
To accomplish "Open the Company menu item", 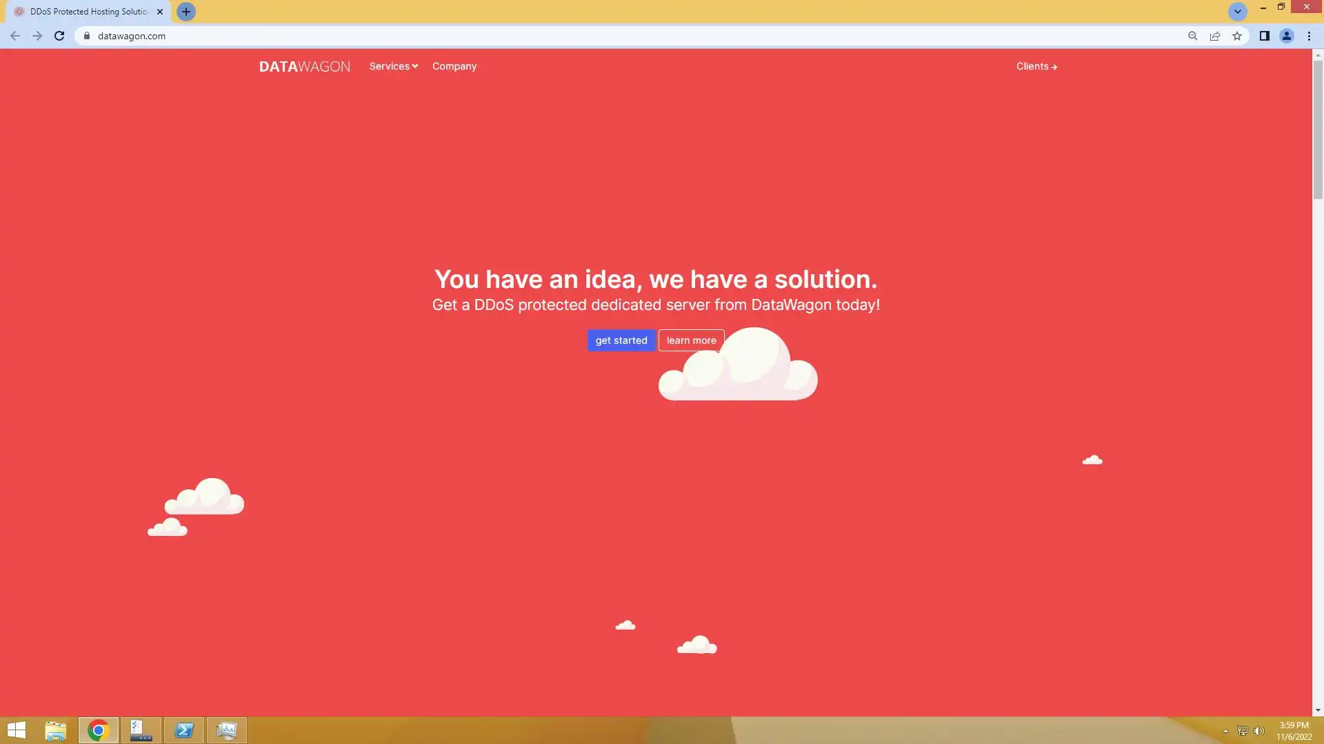I will [x=454, y=66].
